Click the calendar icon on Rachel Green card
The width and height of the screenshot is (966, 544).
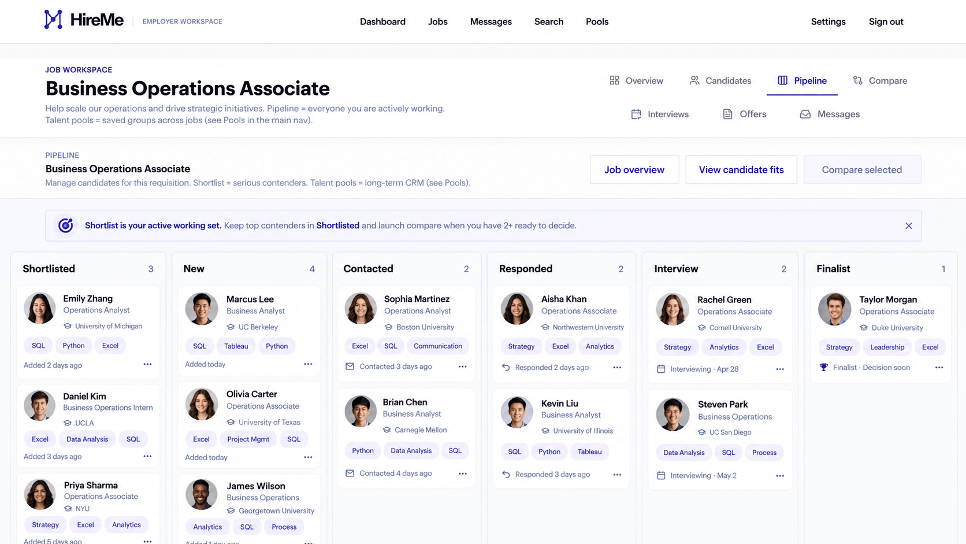tap(661, 369)
